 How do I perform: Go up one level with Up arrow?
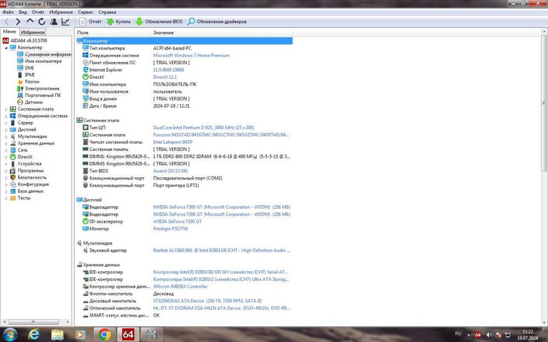(30, 21)
